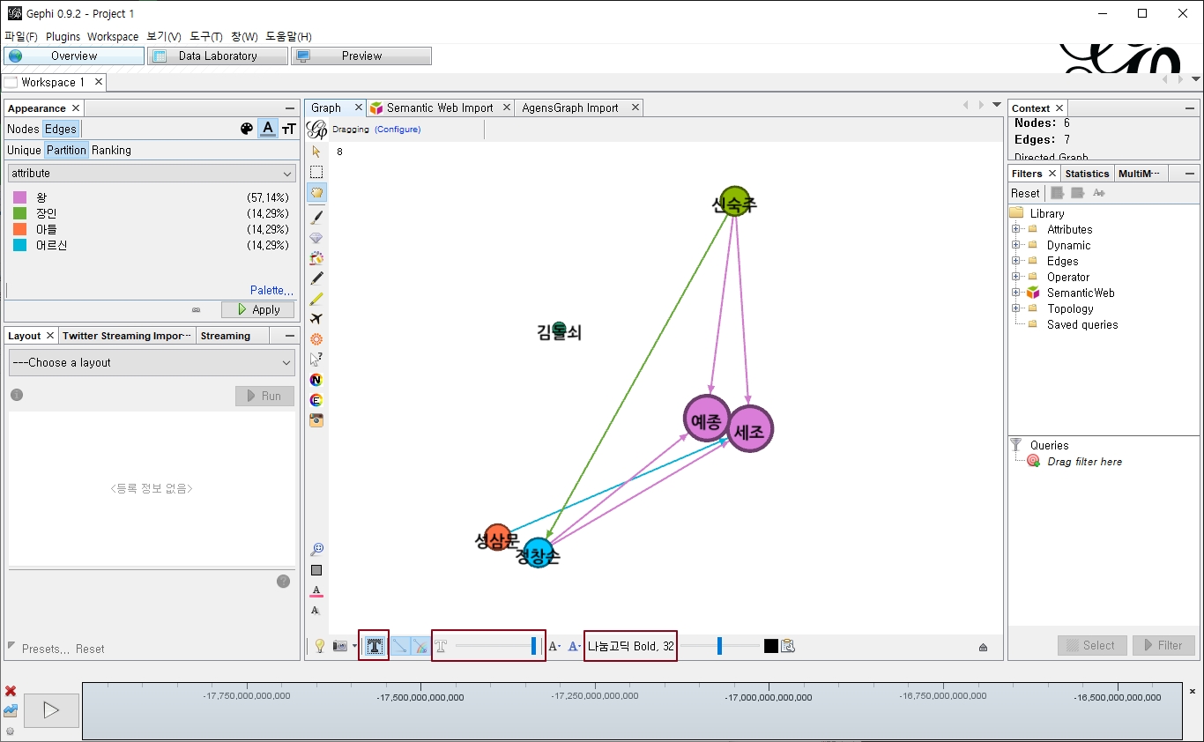Click the camera icon to capture screenshot

[x=340, y=645]
